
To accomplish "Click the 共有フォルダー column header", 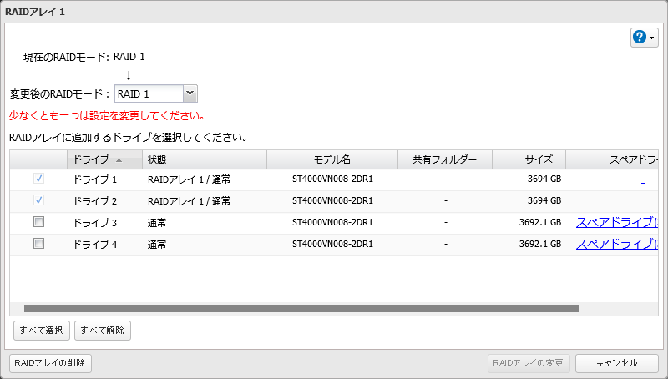I will click(x=445, y=159).
